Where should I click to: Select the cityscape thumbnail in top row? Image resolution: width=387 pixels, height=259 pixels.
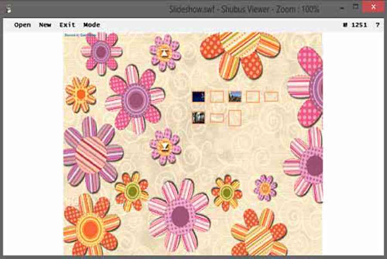point(235,97)
